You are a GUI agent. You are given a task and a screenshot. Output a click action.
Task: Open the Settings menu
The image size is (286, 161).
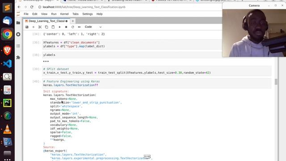(88, 14)
